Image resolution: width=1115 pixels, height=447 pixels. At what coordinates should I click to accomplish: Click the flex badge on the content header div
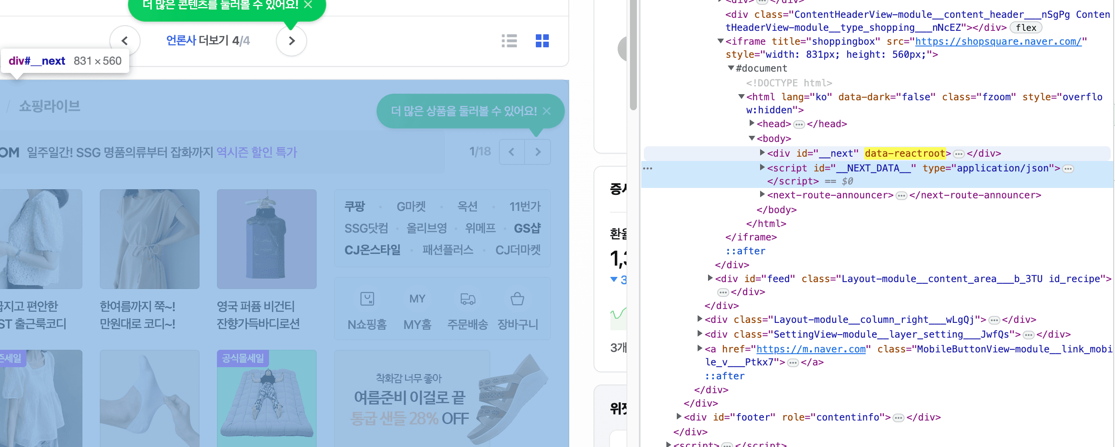[x=1026, y=27]
